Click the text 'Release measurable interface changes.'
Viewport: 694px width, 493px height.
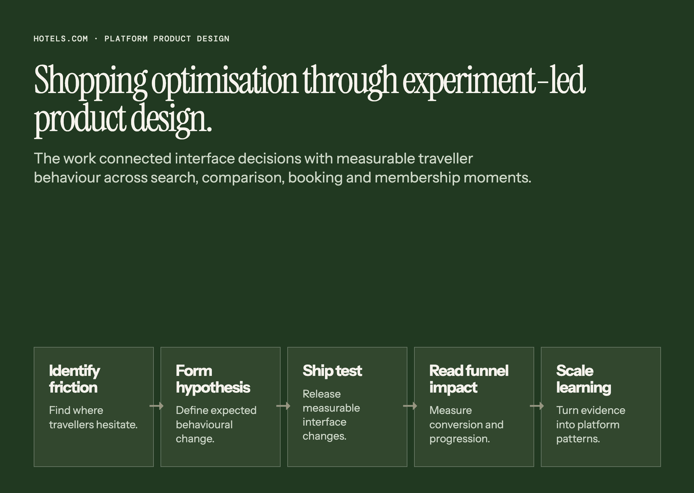pos(331,415)
